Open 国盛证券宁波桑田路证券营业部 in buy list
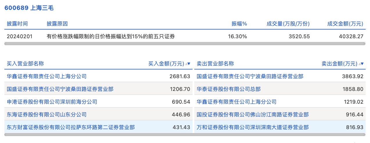This screenshot has height=143, width=370. pos(60,89)
